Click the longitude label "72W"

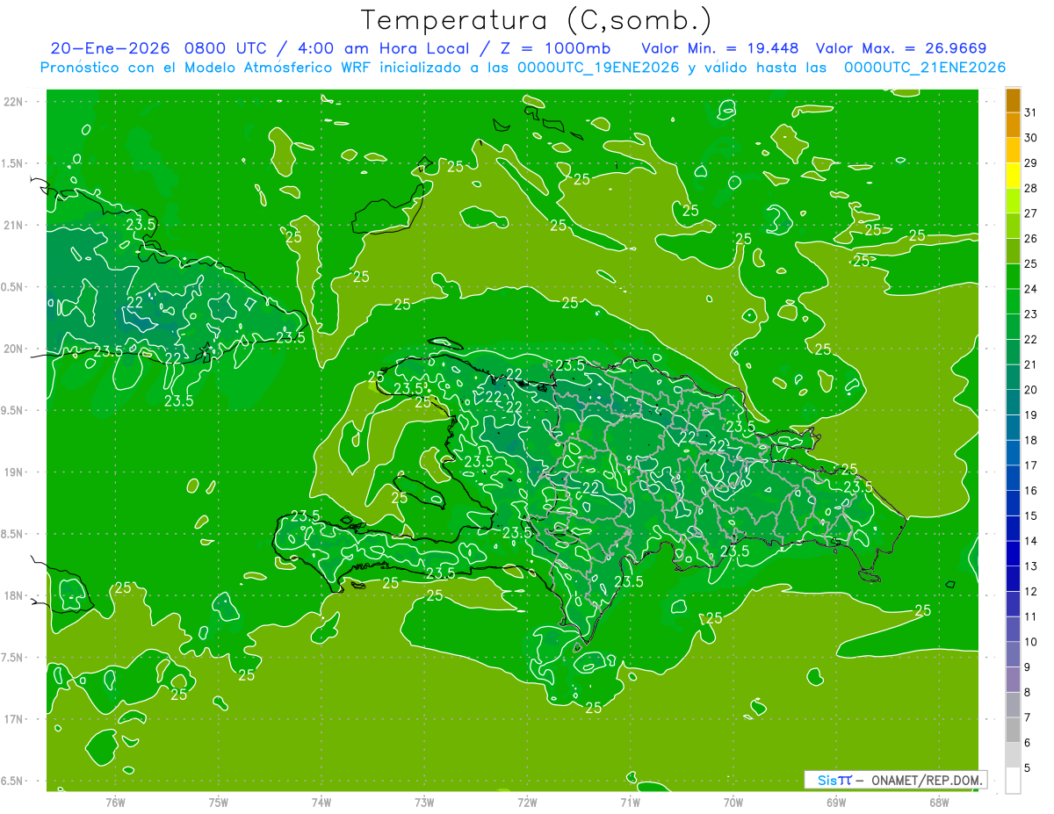coord(527,803)
